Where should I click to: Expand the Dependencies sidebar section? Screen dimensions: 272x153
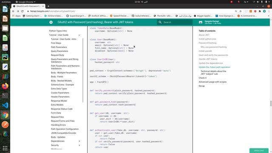79,141
